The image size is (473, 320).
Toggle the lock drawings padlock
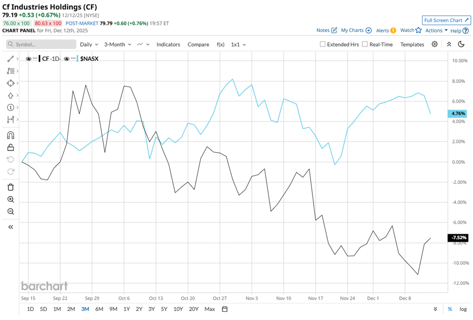pos(11,147)
